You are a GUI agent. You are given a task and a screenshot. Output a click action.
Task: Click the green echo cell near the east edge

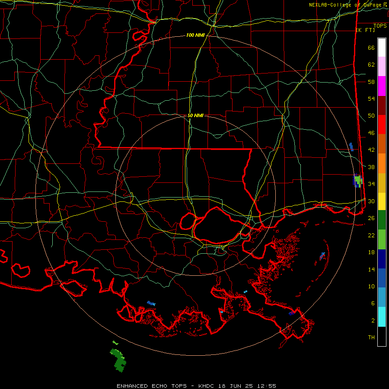357,180
